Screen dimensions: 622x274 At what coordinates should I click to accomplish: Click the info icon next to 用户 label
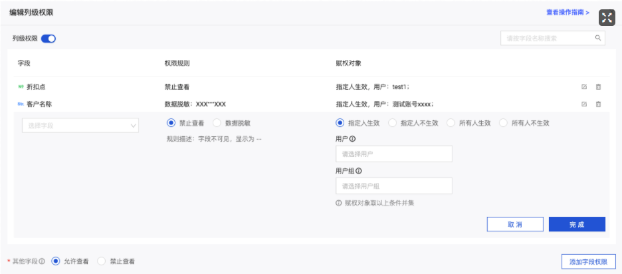[x=352, y=139]
